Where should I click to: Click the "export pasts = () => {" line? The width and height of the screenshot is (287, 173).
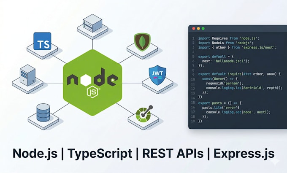tap(220, 103)
